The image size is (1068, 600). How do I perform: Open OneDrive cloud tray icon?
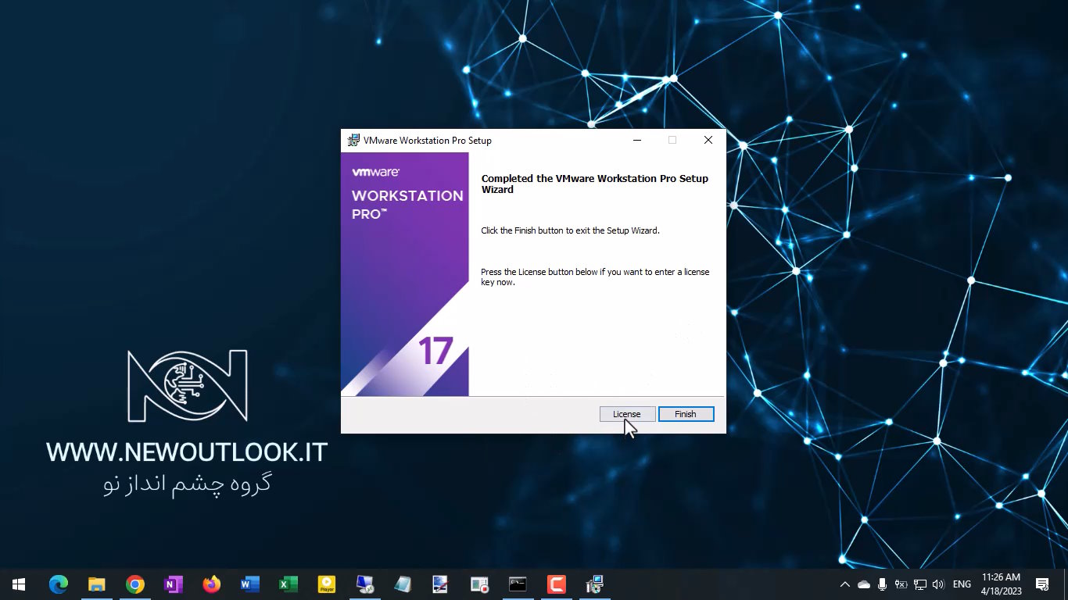click(x=864, y=584)
